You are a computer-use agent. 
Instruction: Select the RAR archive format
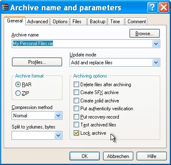(x=23, y=84)
